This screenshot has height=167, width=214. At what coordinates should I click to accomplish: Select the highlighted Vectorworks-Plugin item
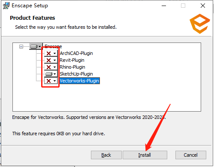coord(79,81)
